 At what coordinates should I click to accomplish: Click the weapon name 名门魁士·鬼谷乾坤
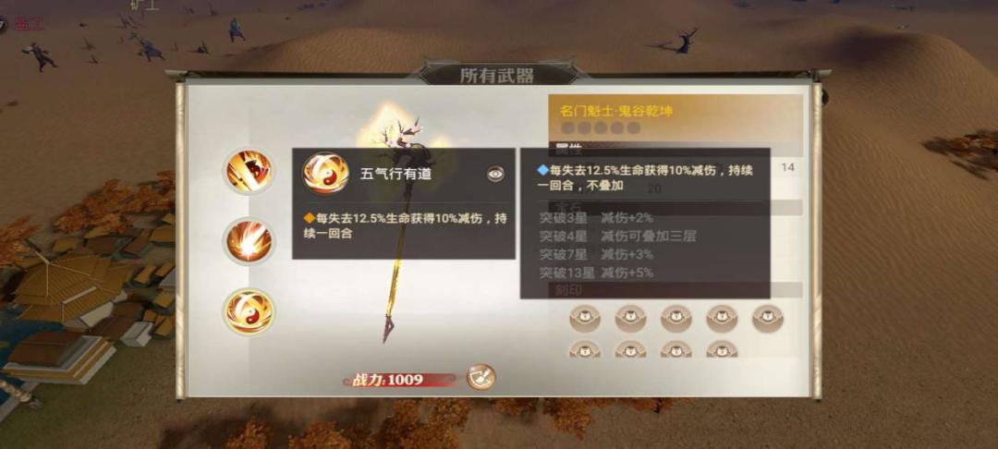point(616,111)
